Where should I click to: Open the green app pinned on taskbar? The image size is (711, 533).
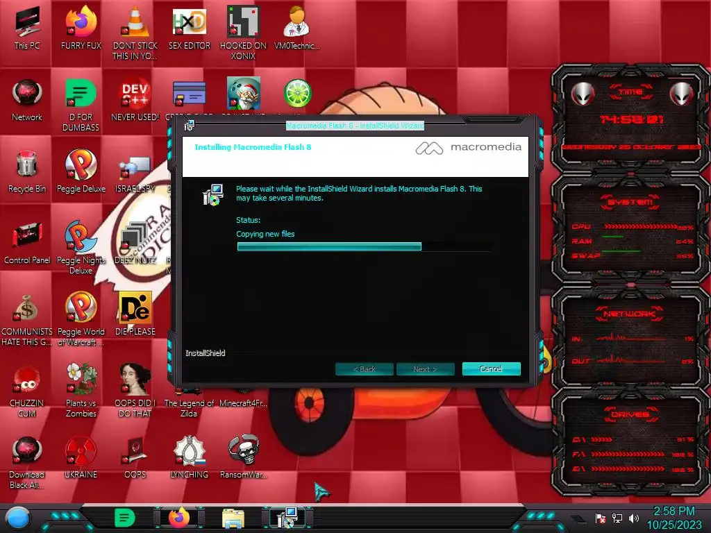[125, 518]
